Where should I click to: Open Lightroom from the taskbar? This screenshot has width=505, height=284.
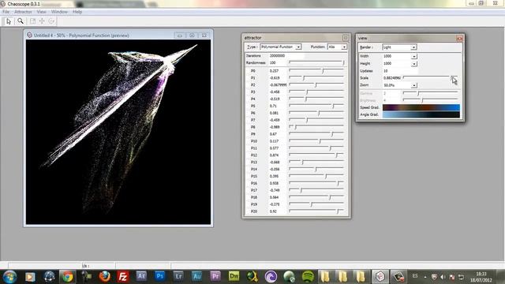point(178,276)
